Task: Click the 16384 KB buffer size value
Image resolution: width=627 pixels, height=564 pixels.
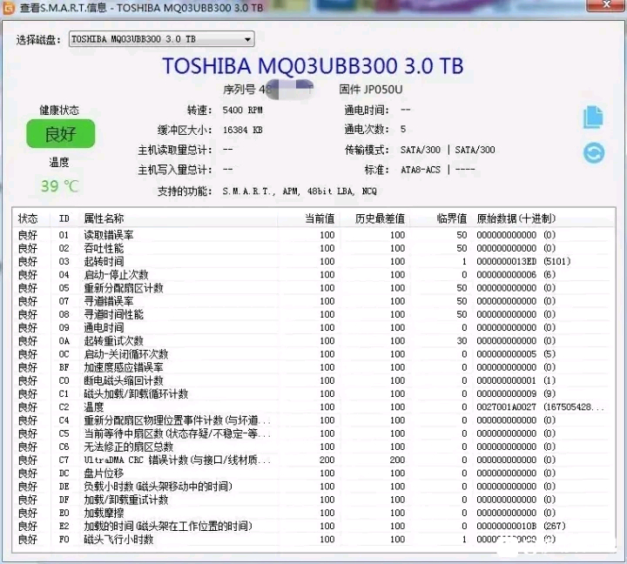Action: (242, 130)
